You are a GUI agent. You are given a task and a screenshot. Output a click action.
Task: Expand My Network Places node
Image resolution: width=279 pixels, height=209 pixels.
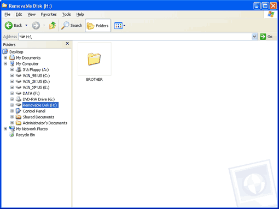(x=5, y=129)
